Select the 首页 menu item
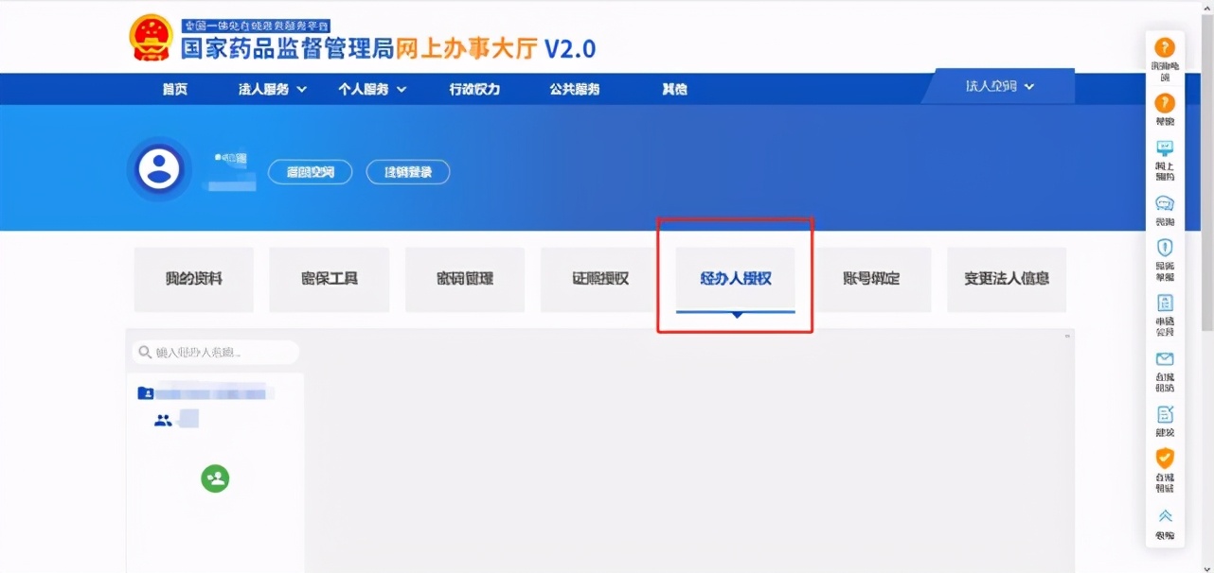The width and height of the screenshot is (1214, 573). click(174, 89)
